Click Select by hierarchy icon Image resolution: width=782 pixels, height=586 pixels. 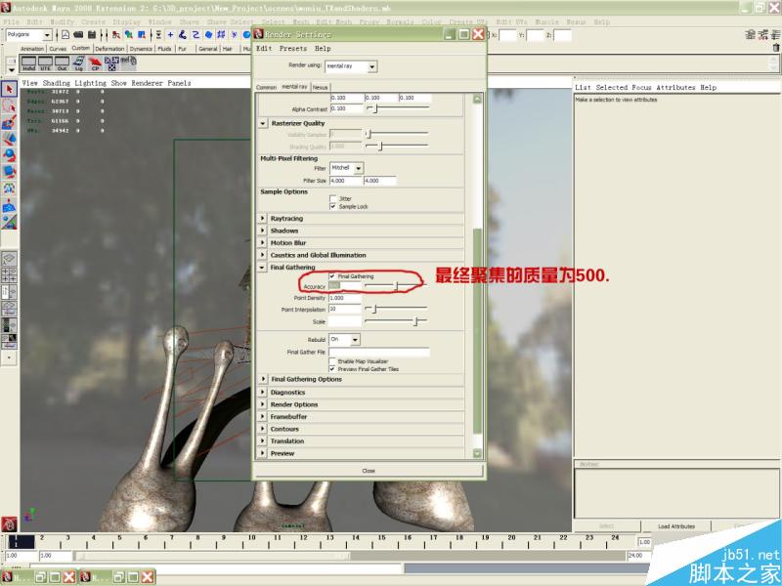tap(116, 35)
